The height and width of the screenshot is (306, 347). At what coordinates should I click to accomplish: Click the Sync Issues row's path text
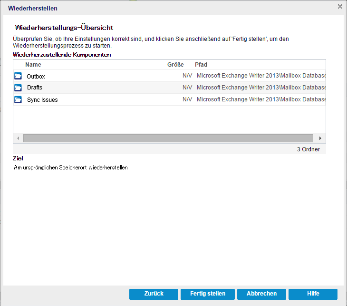[261, 99]
